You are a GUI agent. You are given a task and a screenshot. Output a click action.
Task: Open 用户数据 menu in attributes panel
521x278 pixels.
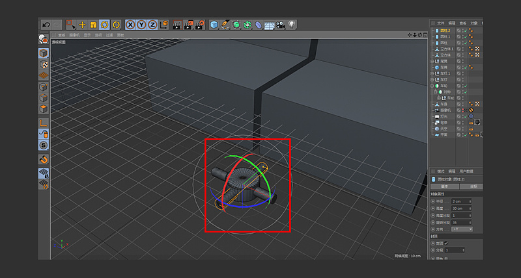[466, 171]
